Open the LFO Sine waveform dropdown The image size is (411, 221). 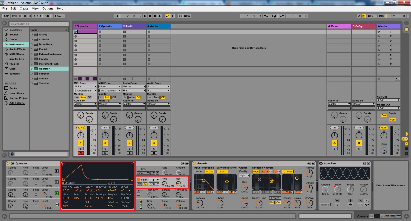tap(143, 173)
